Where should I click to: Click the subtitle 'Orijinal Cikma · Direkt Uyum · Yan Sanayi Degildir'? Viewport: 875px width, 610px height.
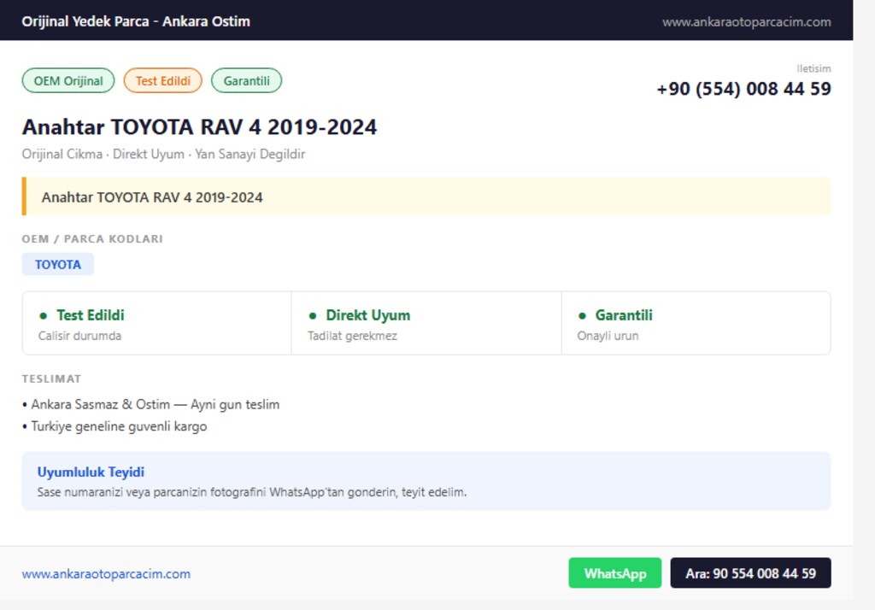163,154
